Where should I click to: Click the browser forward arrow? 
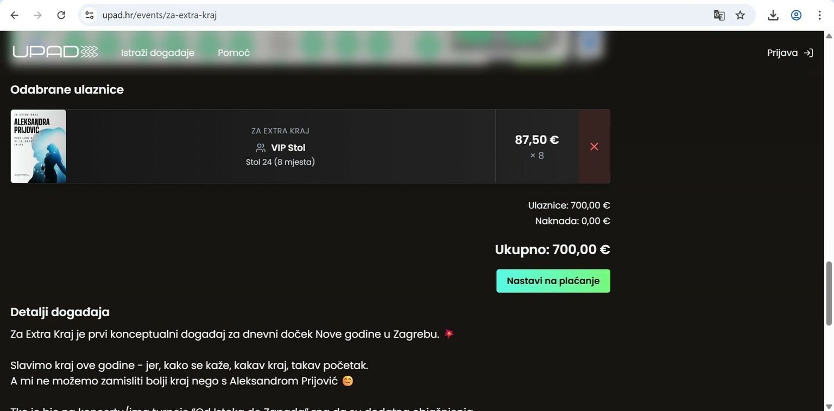[37, 15]
